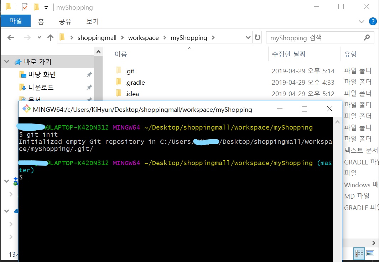Click the Explorer folder icon in title bar
379x262 pixels.
pos(8,6)
